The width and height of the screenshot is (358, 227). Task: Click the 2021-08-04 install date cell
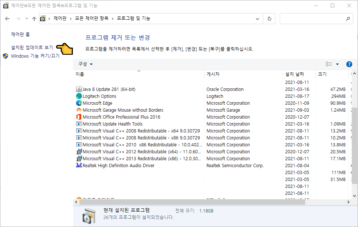pos(297,165)
